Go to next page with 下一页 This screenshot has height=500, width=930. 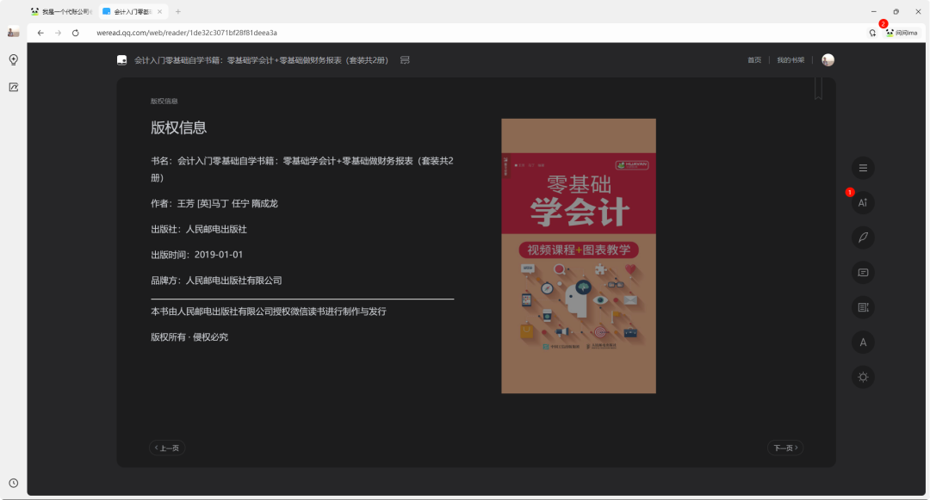click(785, 448)
